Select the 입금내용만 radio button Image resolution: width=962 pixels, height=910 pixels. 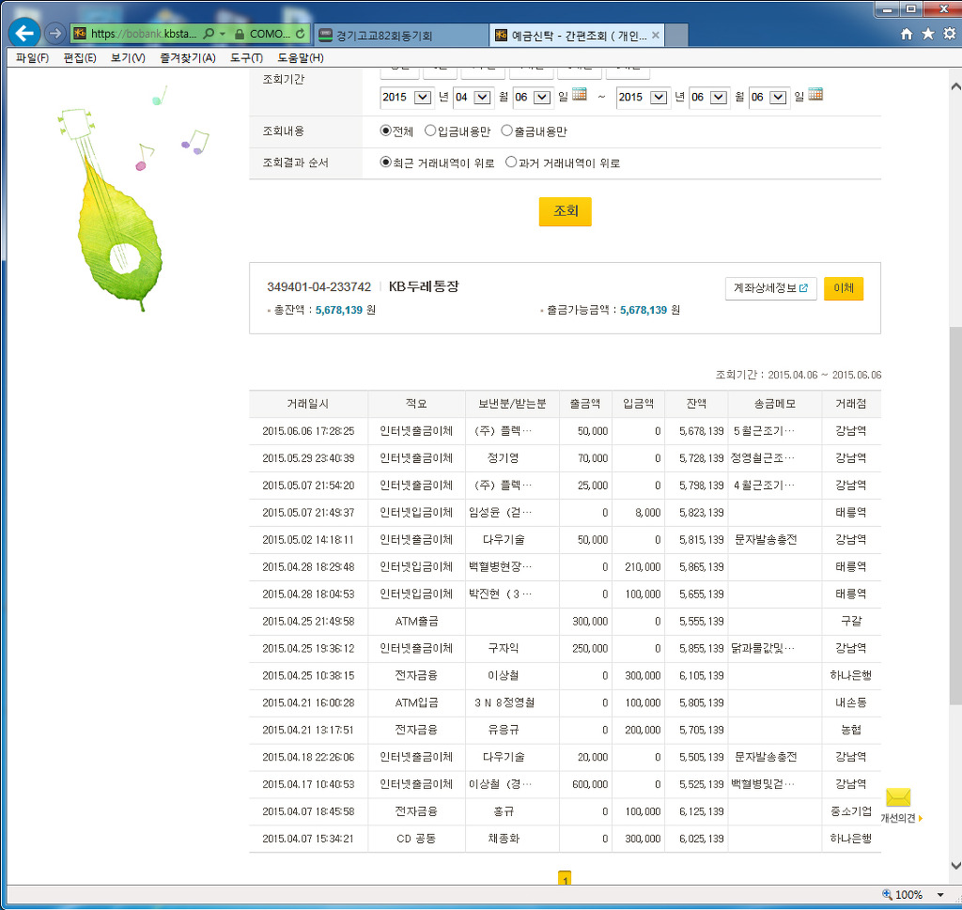pyautogui.click(x=430, y=131)
